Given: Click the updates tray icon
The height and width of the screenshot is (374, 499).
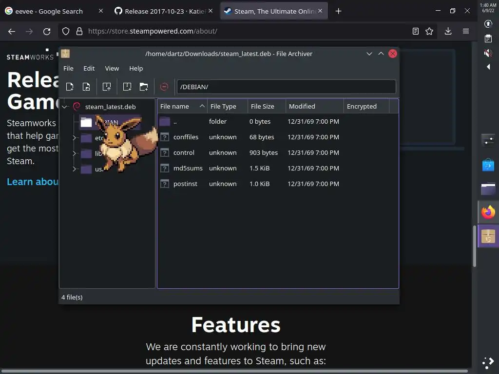Looking at the screenshot, I should click(488, 24).
